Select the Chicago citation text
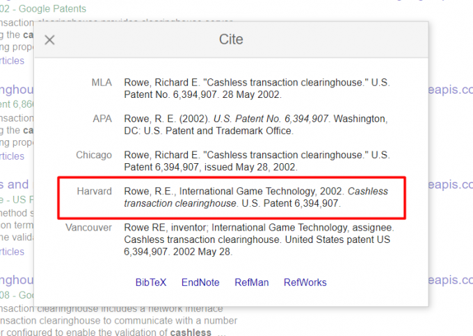 pyautogui.click(x=256, y=161)
